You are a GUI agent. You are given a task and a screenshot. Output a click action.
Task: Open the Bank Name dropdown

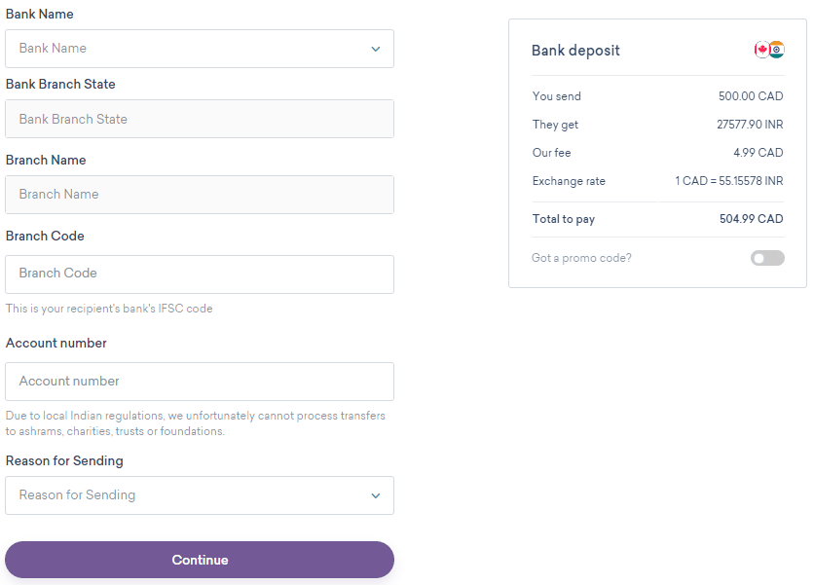[200, 48]
